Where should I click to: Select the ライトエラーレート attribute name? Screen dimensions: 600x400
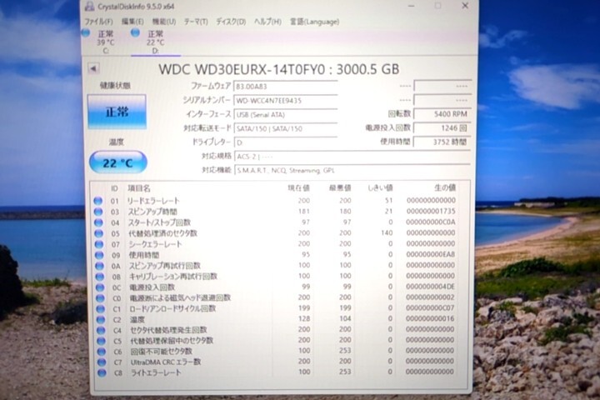click(156, 372)
